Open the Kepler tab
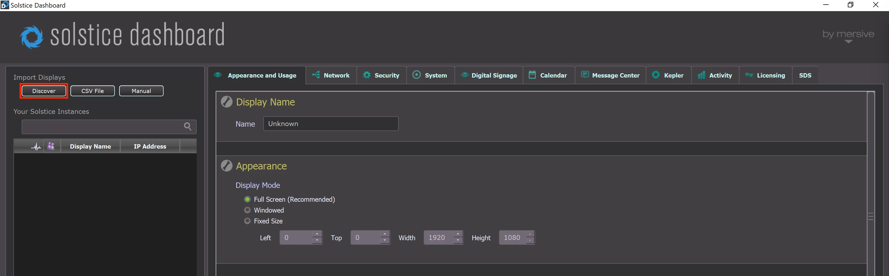Screen dimensions: 889x276 coord(668,75)
